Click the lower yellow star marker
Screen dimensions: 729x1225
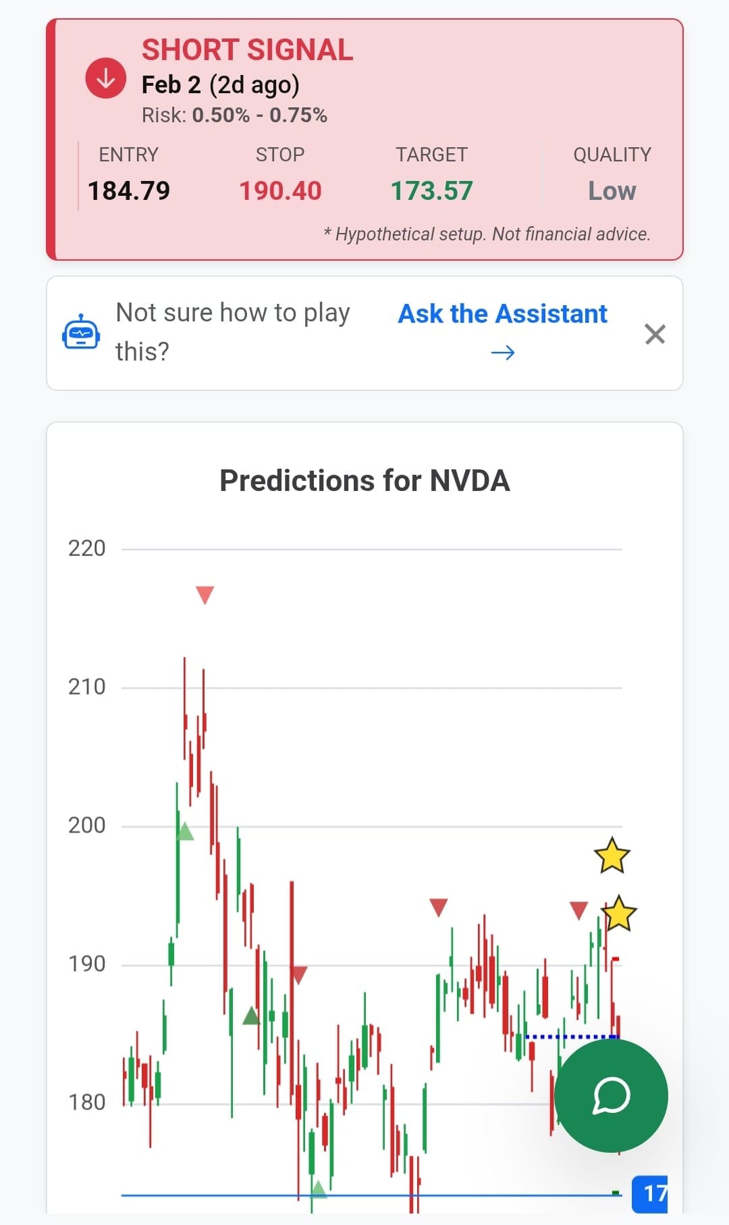[619, 914]
